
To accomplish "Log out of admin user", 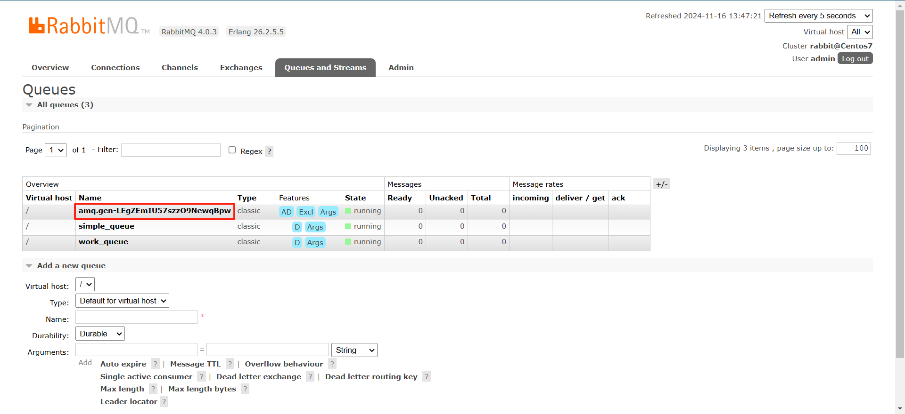I will point(855,58).
